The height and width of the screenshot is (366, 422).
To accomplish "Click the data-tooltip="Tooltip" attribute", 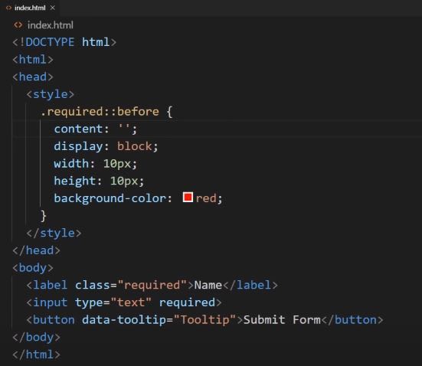I will pos(159,320).
